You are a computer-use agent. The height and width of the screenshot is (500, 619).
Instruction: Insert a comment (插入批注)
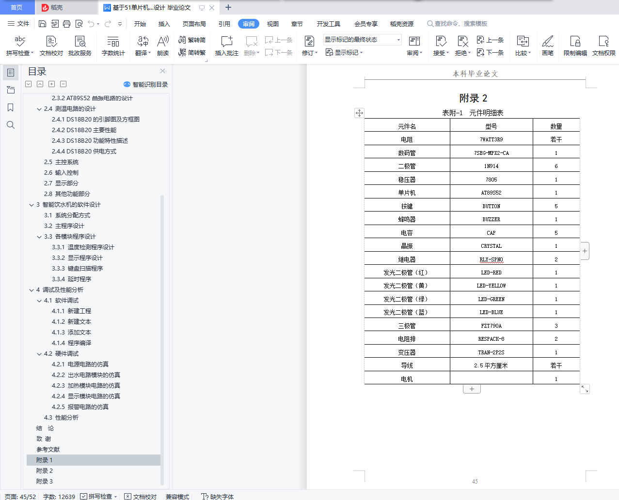[x=227, y=46]
